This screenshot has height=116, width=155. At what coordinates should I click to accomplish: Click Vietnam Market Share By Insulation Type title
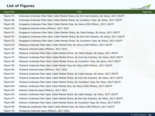70,102
